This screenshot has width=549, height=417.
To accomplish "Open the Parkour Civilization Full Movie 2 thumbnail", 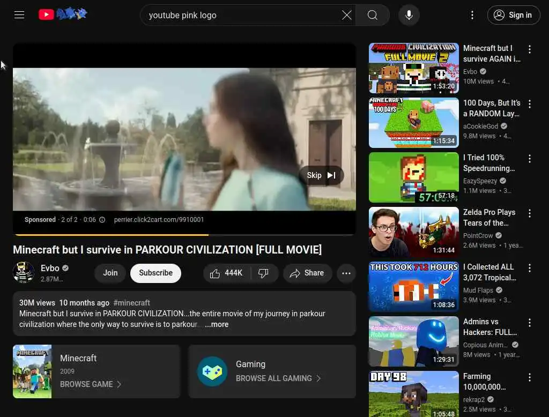I will click(x=413, y=68).
